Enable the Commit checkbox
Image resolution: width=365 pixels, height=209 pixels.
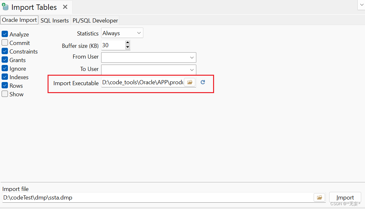5,42
